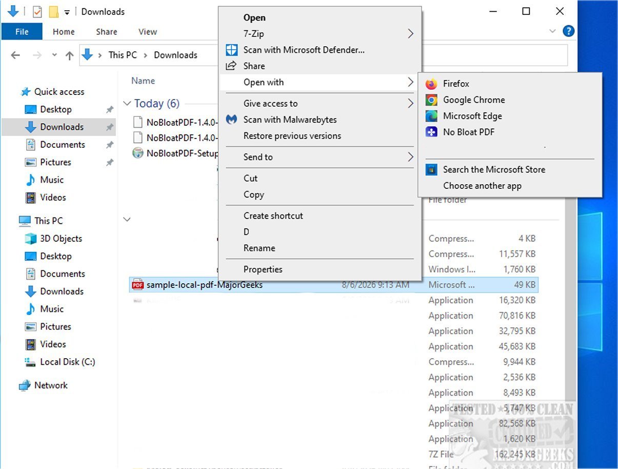Scan file with Malwarebytes
Image resolution: width=618 pixels, height=469 pixels.
tap(290, 120)
